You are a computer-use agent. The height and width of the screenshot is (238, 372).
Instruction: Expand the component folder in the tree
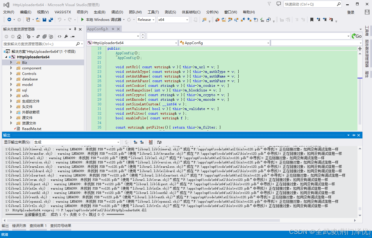[x=11, y=68]
